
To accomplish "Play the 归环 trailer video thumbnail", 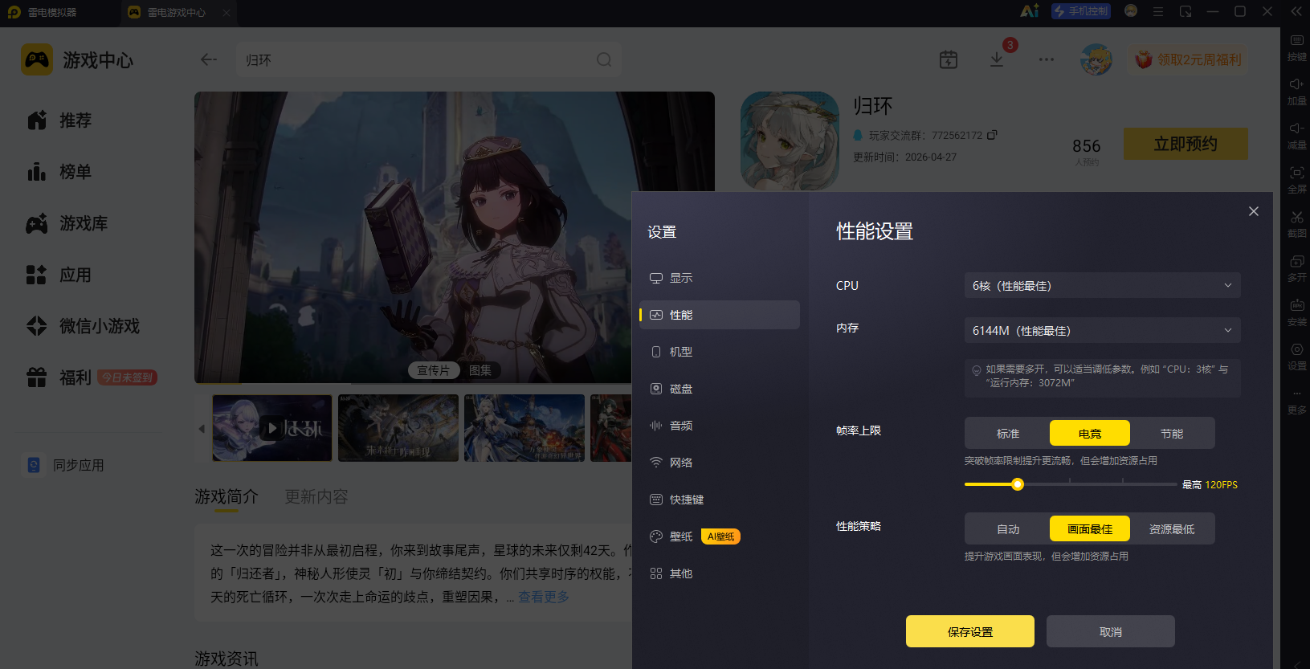I will click(272, 428).
